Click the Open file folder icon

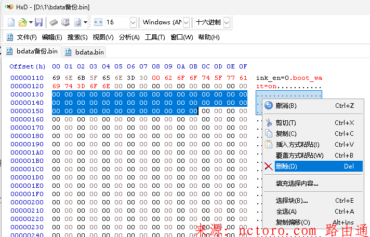pos(22,22)
